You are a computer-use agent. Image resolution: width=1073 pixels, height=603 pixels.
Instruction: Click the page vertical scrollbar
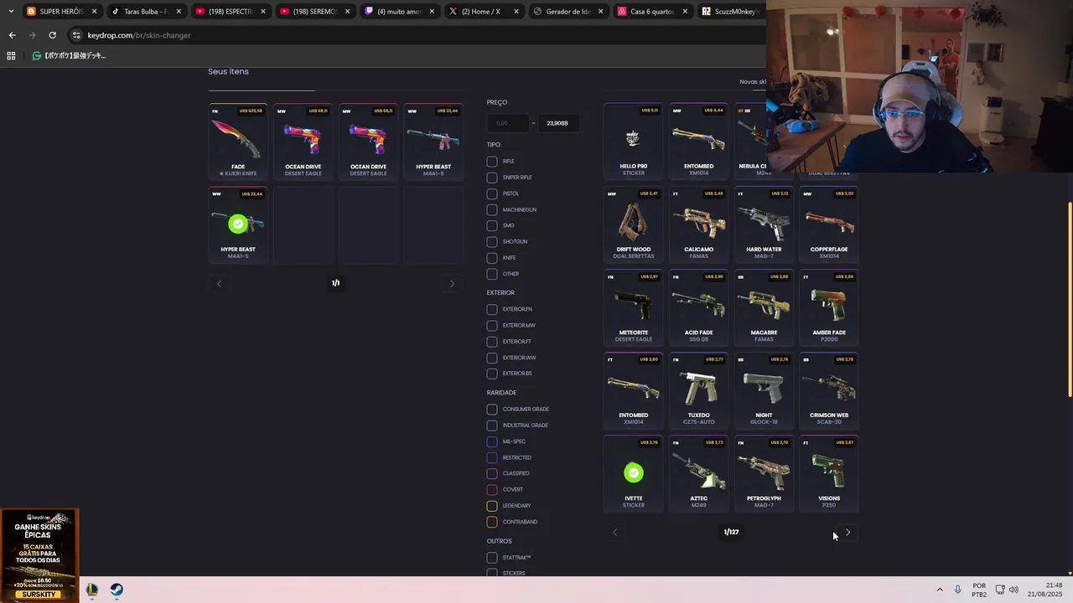[x=1069, y=300]
